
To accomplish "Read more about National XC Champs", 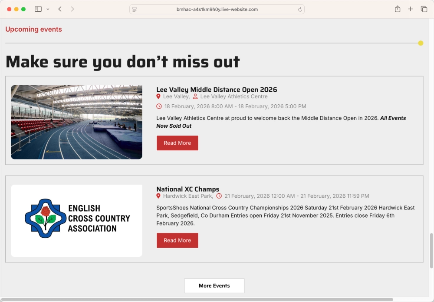I will click(x=177, y=240).
